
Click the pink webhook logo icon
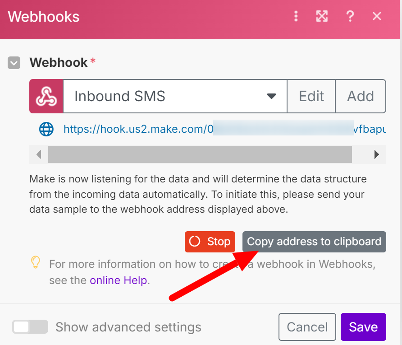click(46, 96)
